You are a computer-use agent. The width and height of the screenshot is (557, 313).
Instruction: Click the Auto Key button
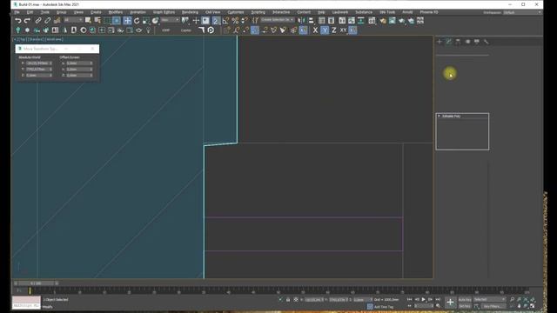tap(465, 300)
